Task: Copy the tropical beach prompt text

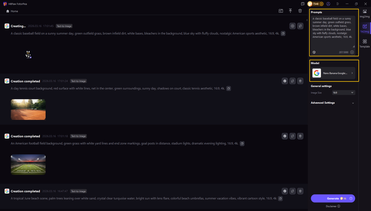Action: (280, 198)
